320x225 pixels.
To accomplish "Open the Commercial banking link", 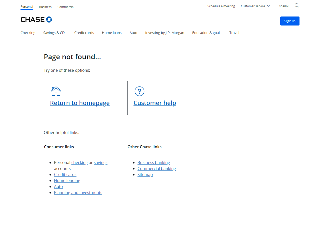I will click(x=157, y=168).
